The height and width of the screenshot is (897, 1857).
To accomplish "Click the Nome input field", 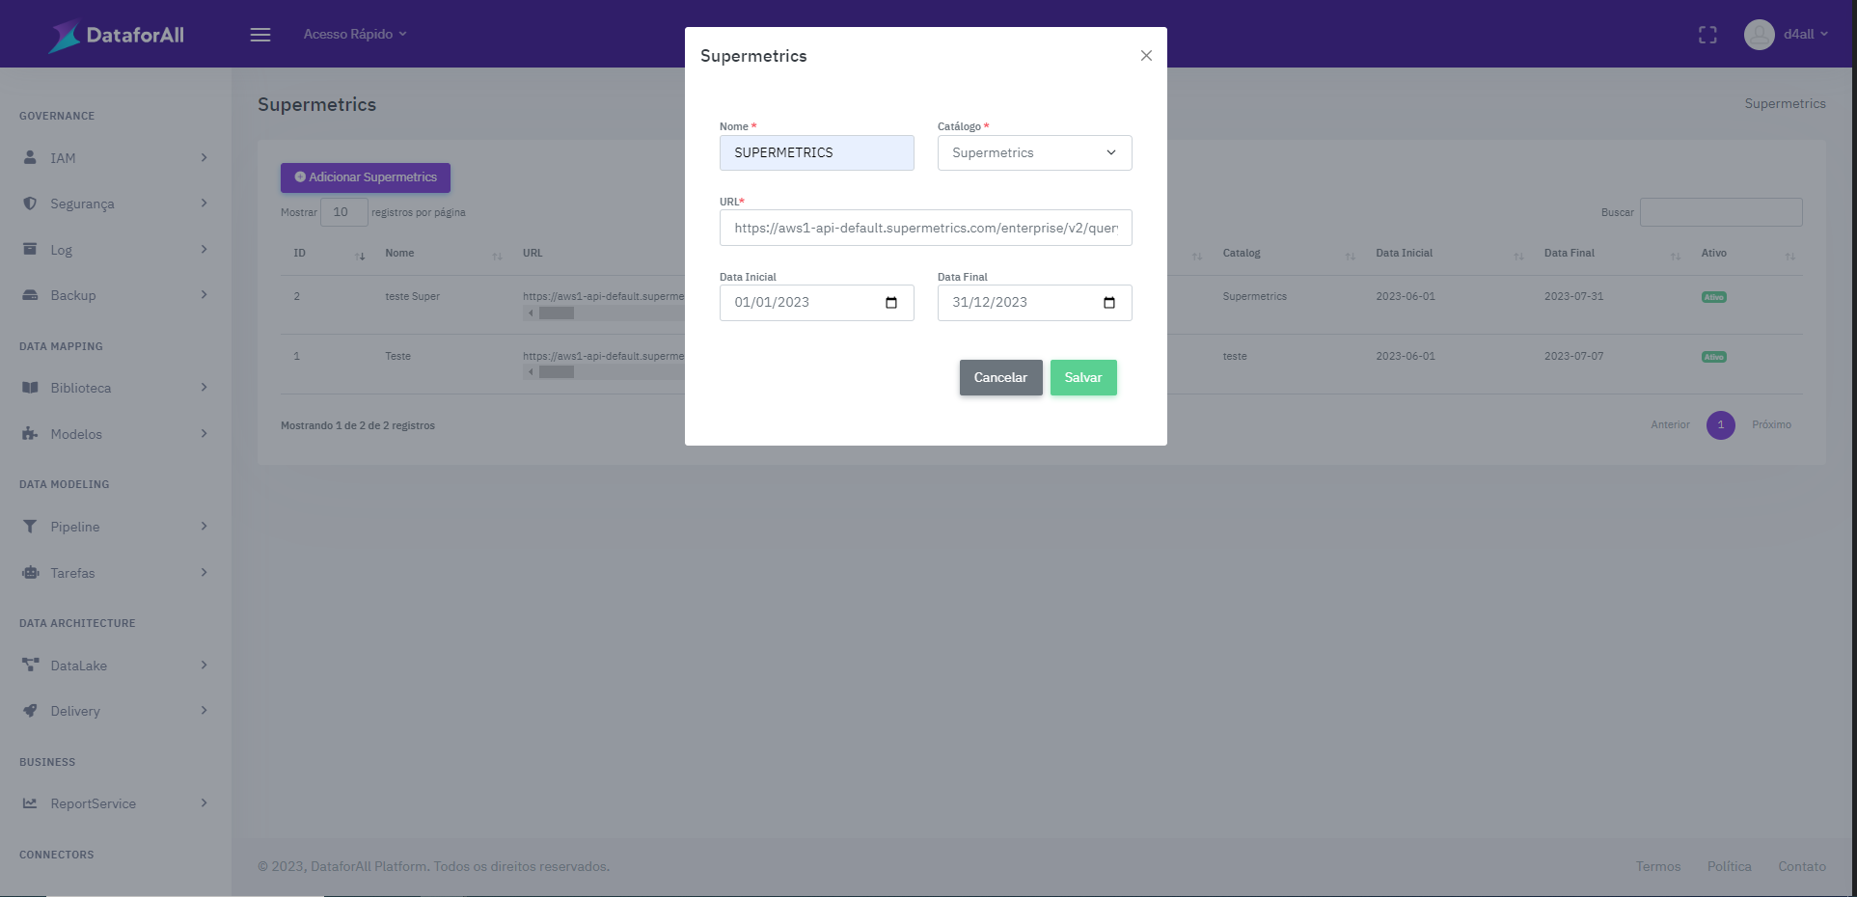I will pyautogui.click(x=816, y=153).
